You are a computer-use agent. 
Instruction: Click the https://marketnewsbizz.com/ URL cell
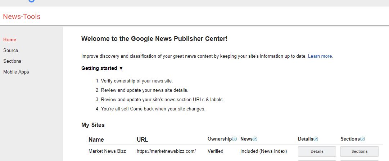point(166,151)
